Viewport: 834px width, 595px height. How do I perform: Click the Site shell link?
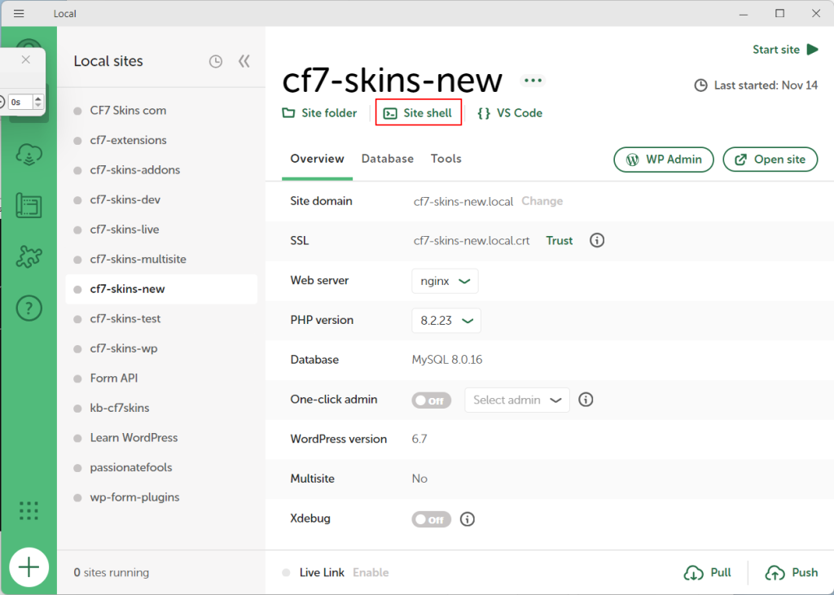pos(419,113)
